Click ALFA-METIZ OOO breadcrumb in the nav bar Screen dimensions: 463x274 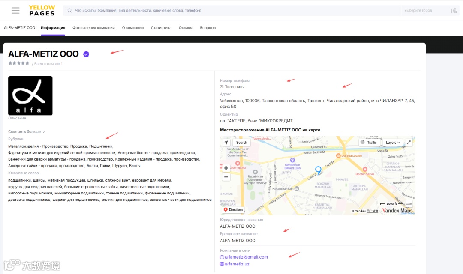[19, 28]
